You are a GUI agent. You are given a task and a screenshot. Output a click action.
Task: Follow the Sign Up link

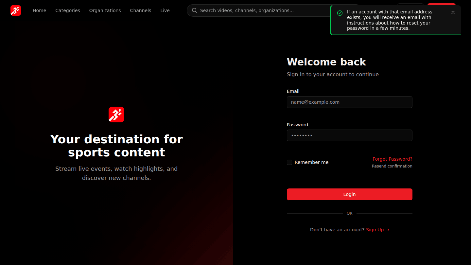tap(377, 230)
